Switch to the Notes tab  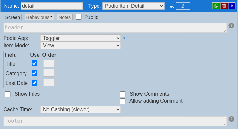tap(65, 17)
